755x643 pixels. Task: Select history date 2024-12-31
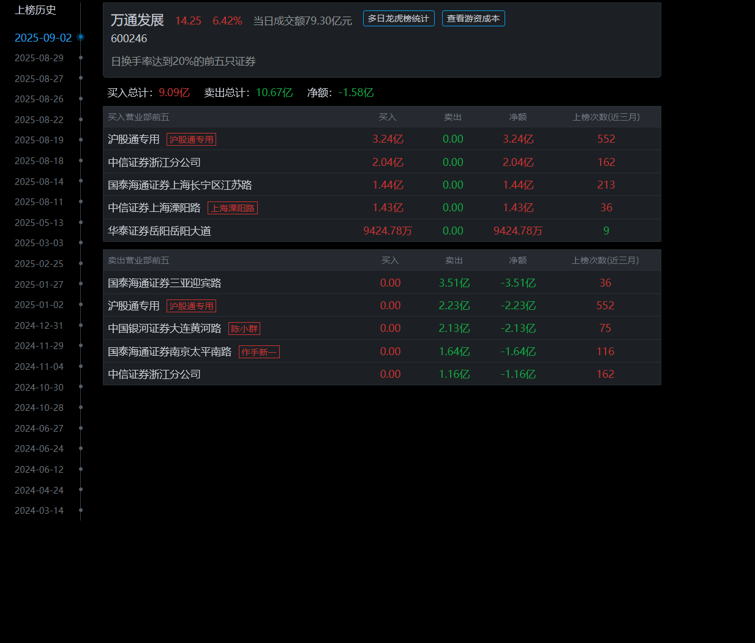pyautogui.click(x=39, y=325)
